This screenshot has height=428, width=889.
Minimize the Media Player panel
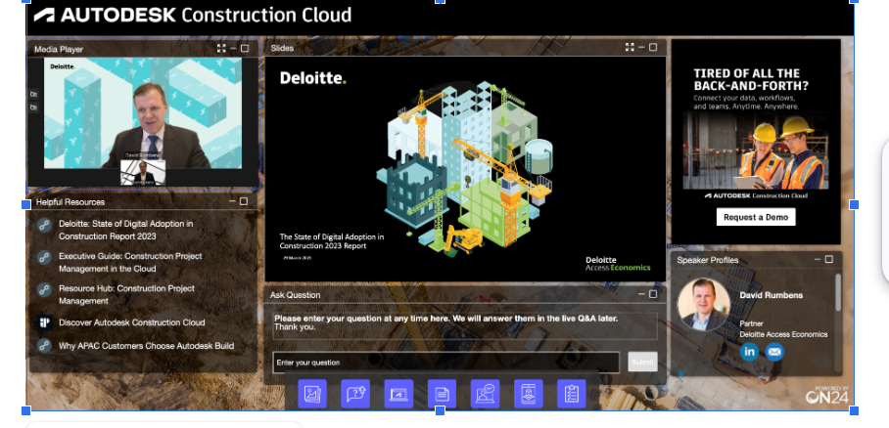(233, 49)
